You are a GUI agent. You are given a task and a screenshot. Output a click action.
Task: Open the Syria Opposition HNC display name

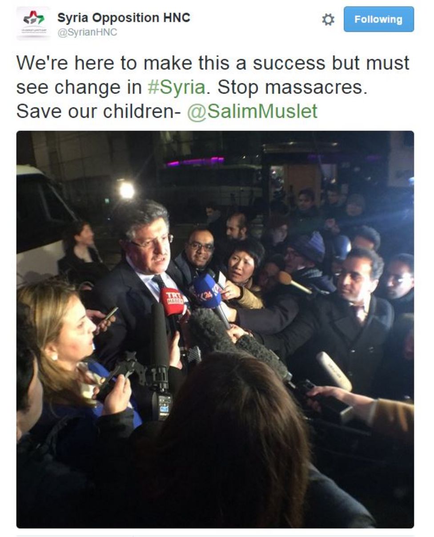[x=124, y=17]
